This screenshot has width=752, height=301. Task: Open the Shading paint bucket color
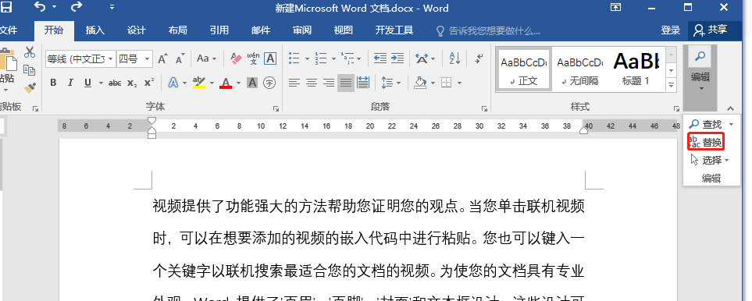click(x=421, y=83)
